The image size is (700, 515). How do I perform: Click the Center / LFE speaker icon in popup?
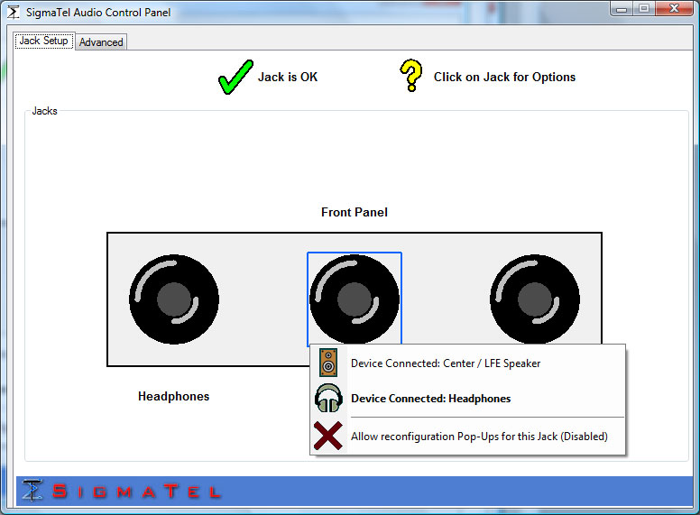[x=328, y=363]
